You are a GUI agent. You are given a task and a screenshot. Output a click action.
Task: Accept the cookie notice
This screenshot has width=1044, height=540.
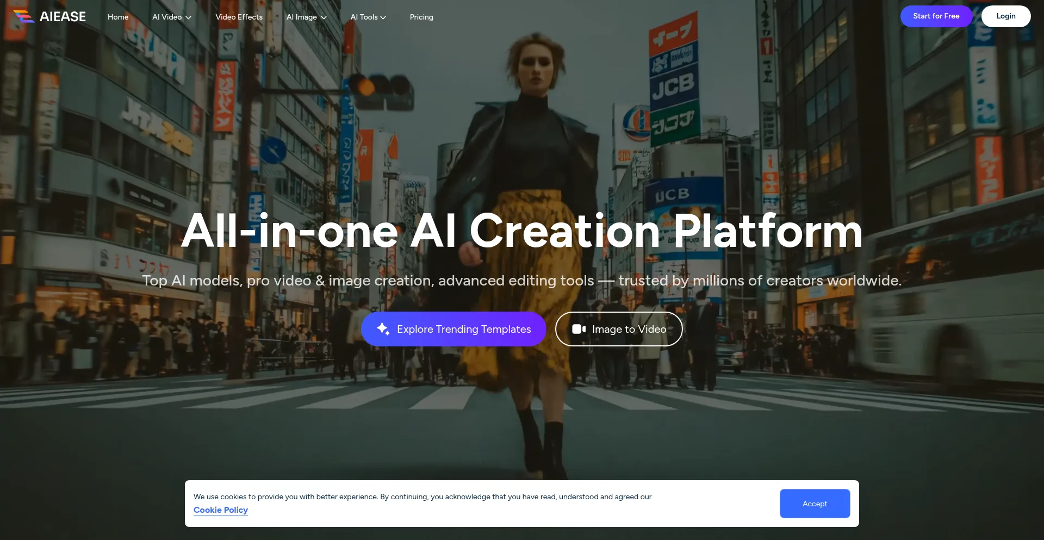click(815, 504)
